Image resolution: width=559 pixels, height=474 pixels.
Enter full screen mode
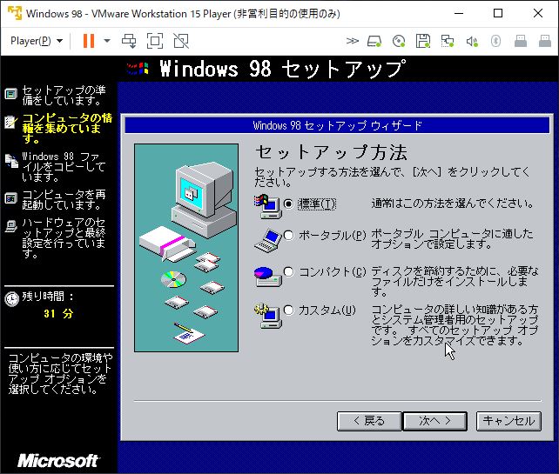pyautogui.click(x=155, y=41)
